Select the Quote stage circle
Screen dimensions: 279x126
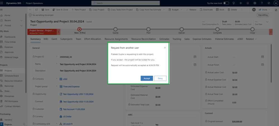click(116, 29)
